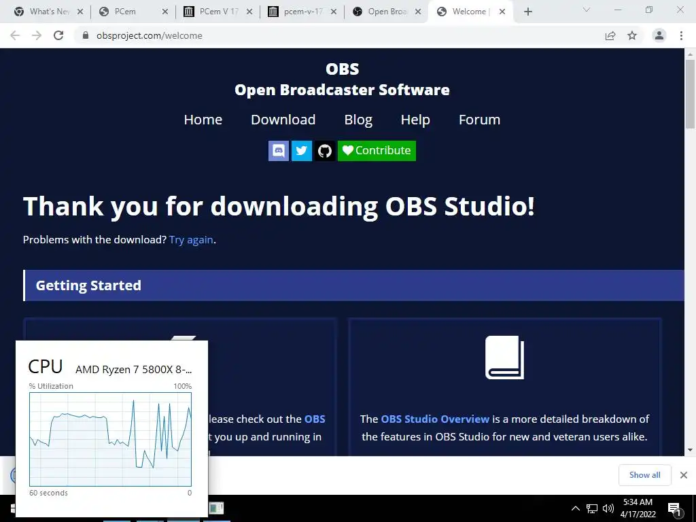Bookmark this page with the star icon

coord(632,35)
